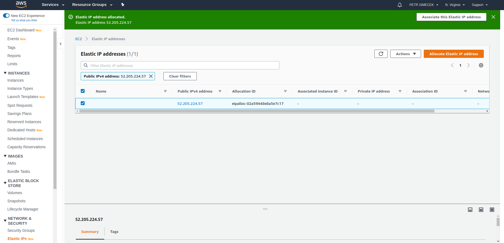
Task: Click the panel resize handle
Action: click(x=265, y=209)
